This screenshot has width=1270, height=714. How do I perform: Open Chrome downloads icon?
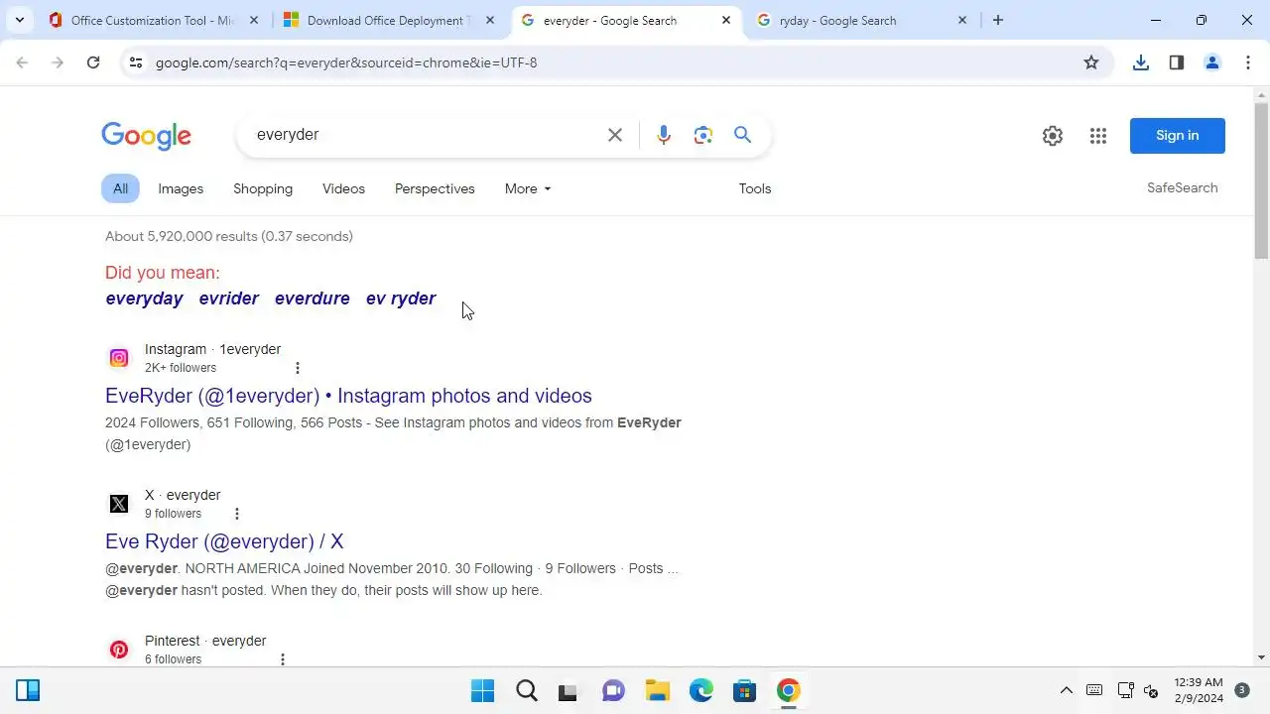1141,62
